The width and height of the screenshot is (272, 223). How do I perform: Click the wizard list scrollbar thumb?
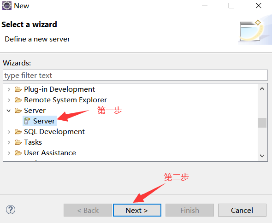(x=262, y=123)
